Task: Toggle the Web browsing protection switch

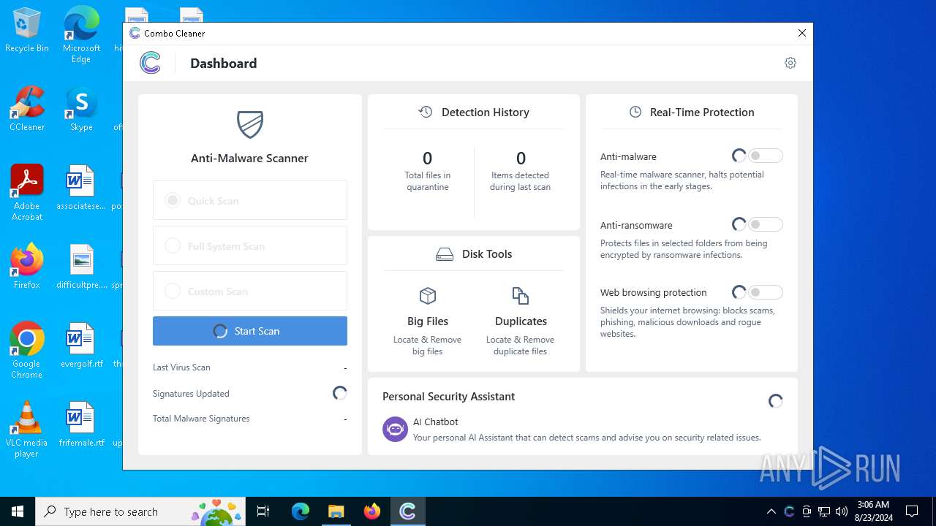Action: point(765,292)
